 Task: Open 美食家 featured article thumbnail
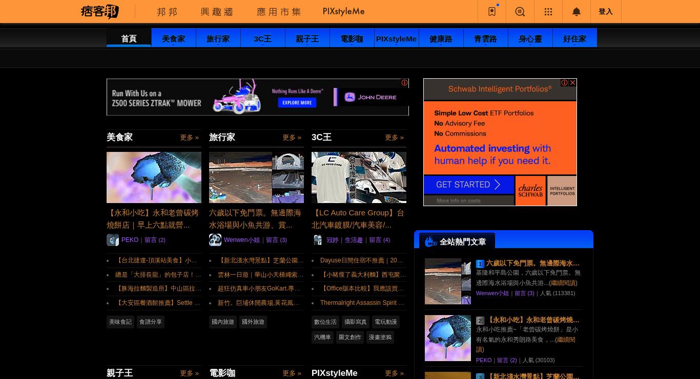[x=154, y=177]
